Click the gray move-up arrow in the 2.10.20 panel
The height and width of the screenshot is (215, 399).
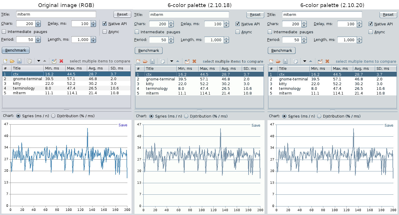click(x=310, y=62)
